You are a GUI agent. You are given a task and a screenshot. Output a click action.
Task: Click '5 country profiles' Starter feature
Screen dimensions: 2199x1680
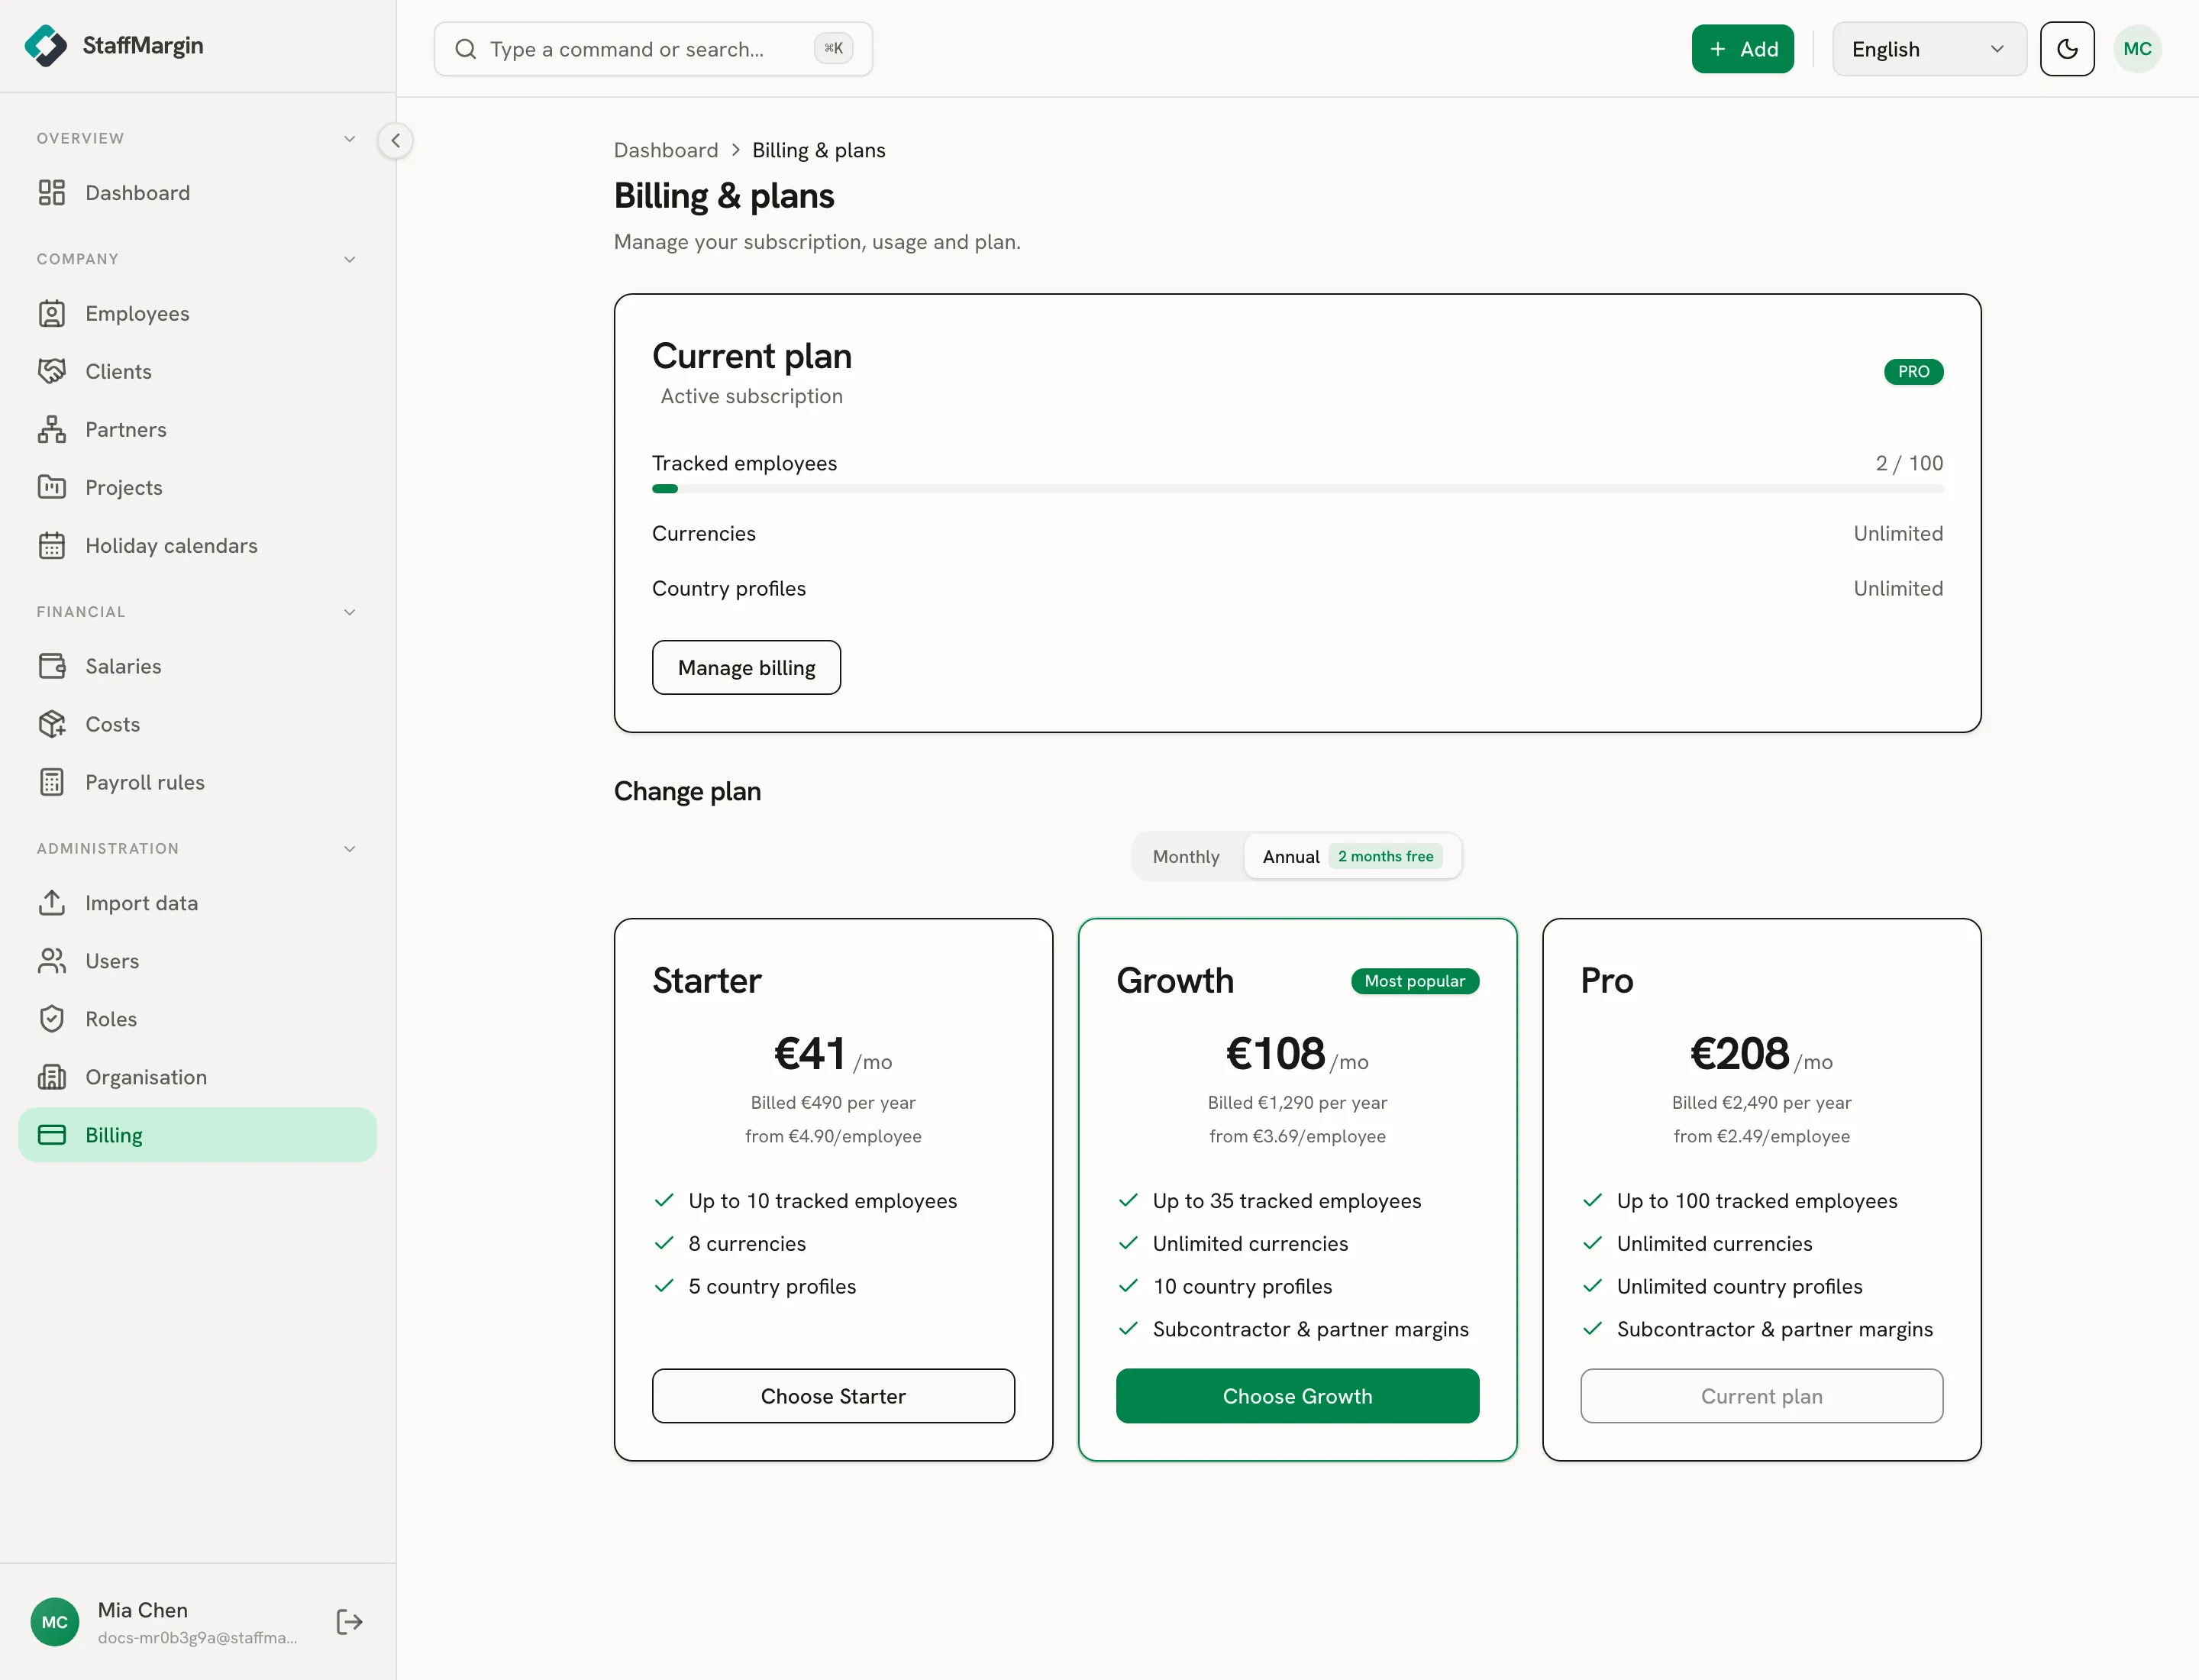click(772, 1287)
